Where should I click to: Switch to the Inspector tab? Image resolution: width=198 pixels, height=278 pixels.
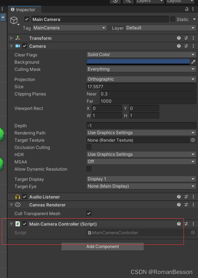pyautogui.click(x=23, y=9)
